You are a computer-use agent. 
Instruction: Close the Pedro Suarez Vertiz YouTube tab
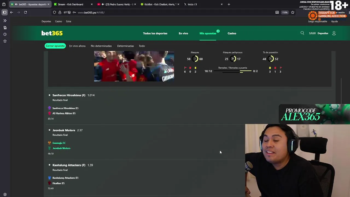(x=135, y=4)
